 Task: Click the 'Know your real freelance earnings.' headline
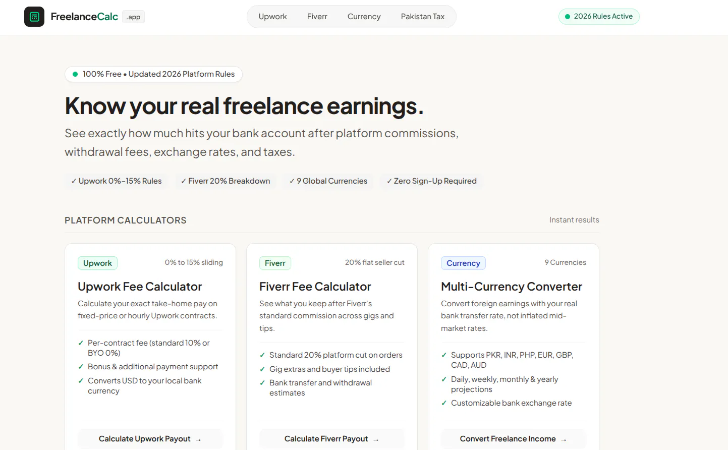pyautogui.click(x=244, y=106)
